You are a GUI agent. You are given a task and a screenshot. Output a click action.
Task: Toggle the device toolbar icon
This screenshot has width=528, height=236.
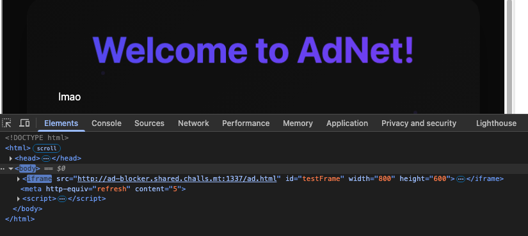(x=24, y=123)
